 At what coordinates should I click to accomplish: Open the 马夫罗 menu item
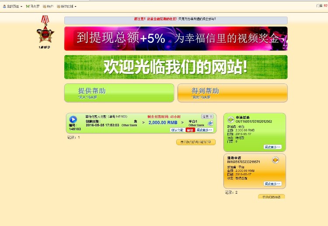(x=33, y=7)
